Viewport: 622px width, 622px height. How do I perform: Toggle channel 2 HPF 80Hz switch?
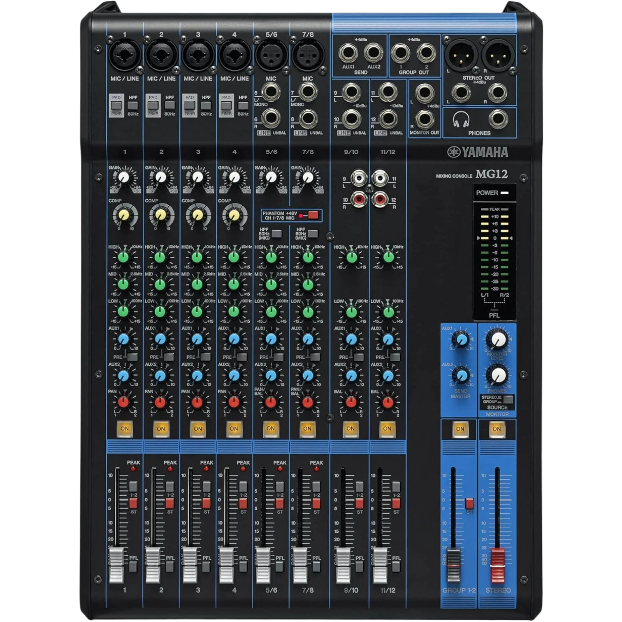coord(169,105)
